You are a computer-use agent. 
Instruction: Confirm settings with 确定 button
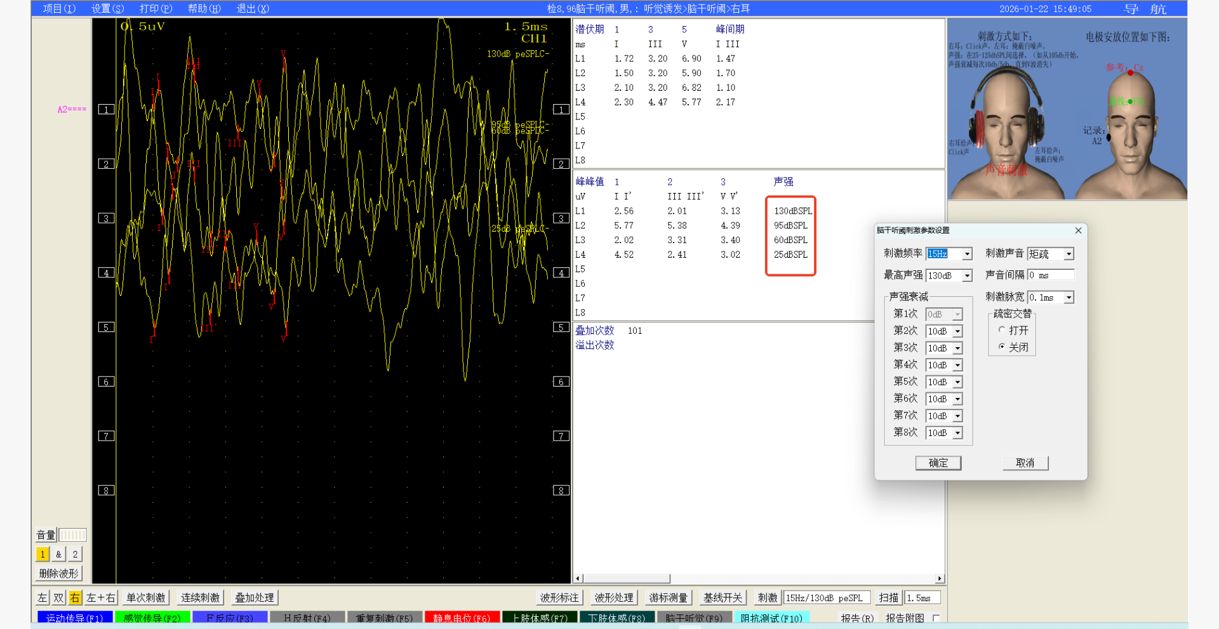point(938,463)
